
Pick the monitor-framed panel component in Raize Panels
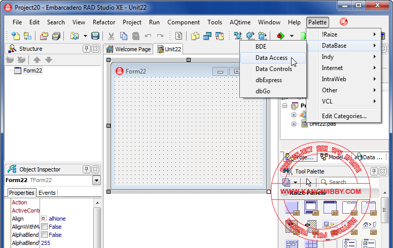[311, 208]
